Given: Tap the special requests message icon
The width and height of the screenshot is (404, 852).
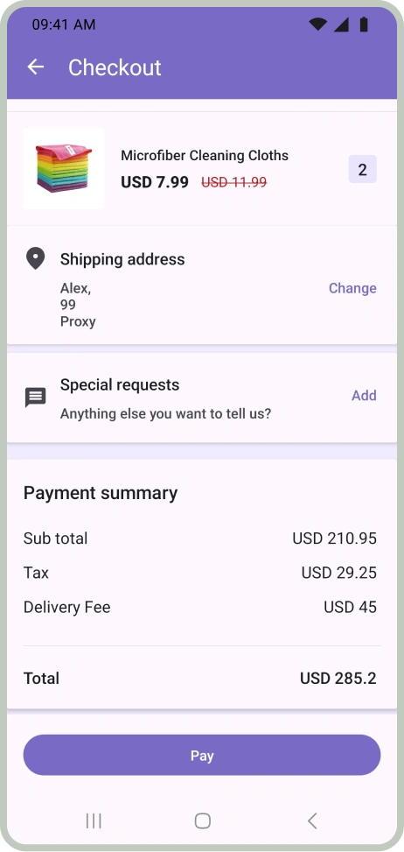Looking at the screenshot, I should click(x=36, y=398).
